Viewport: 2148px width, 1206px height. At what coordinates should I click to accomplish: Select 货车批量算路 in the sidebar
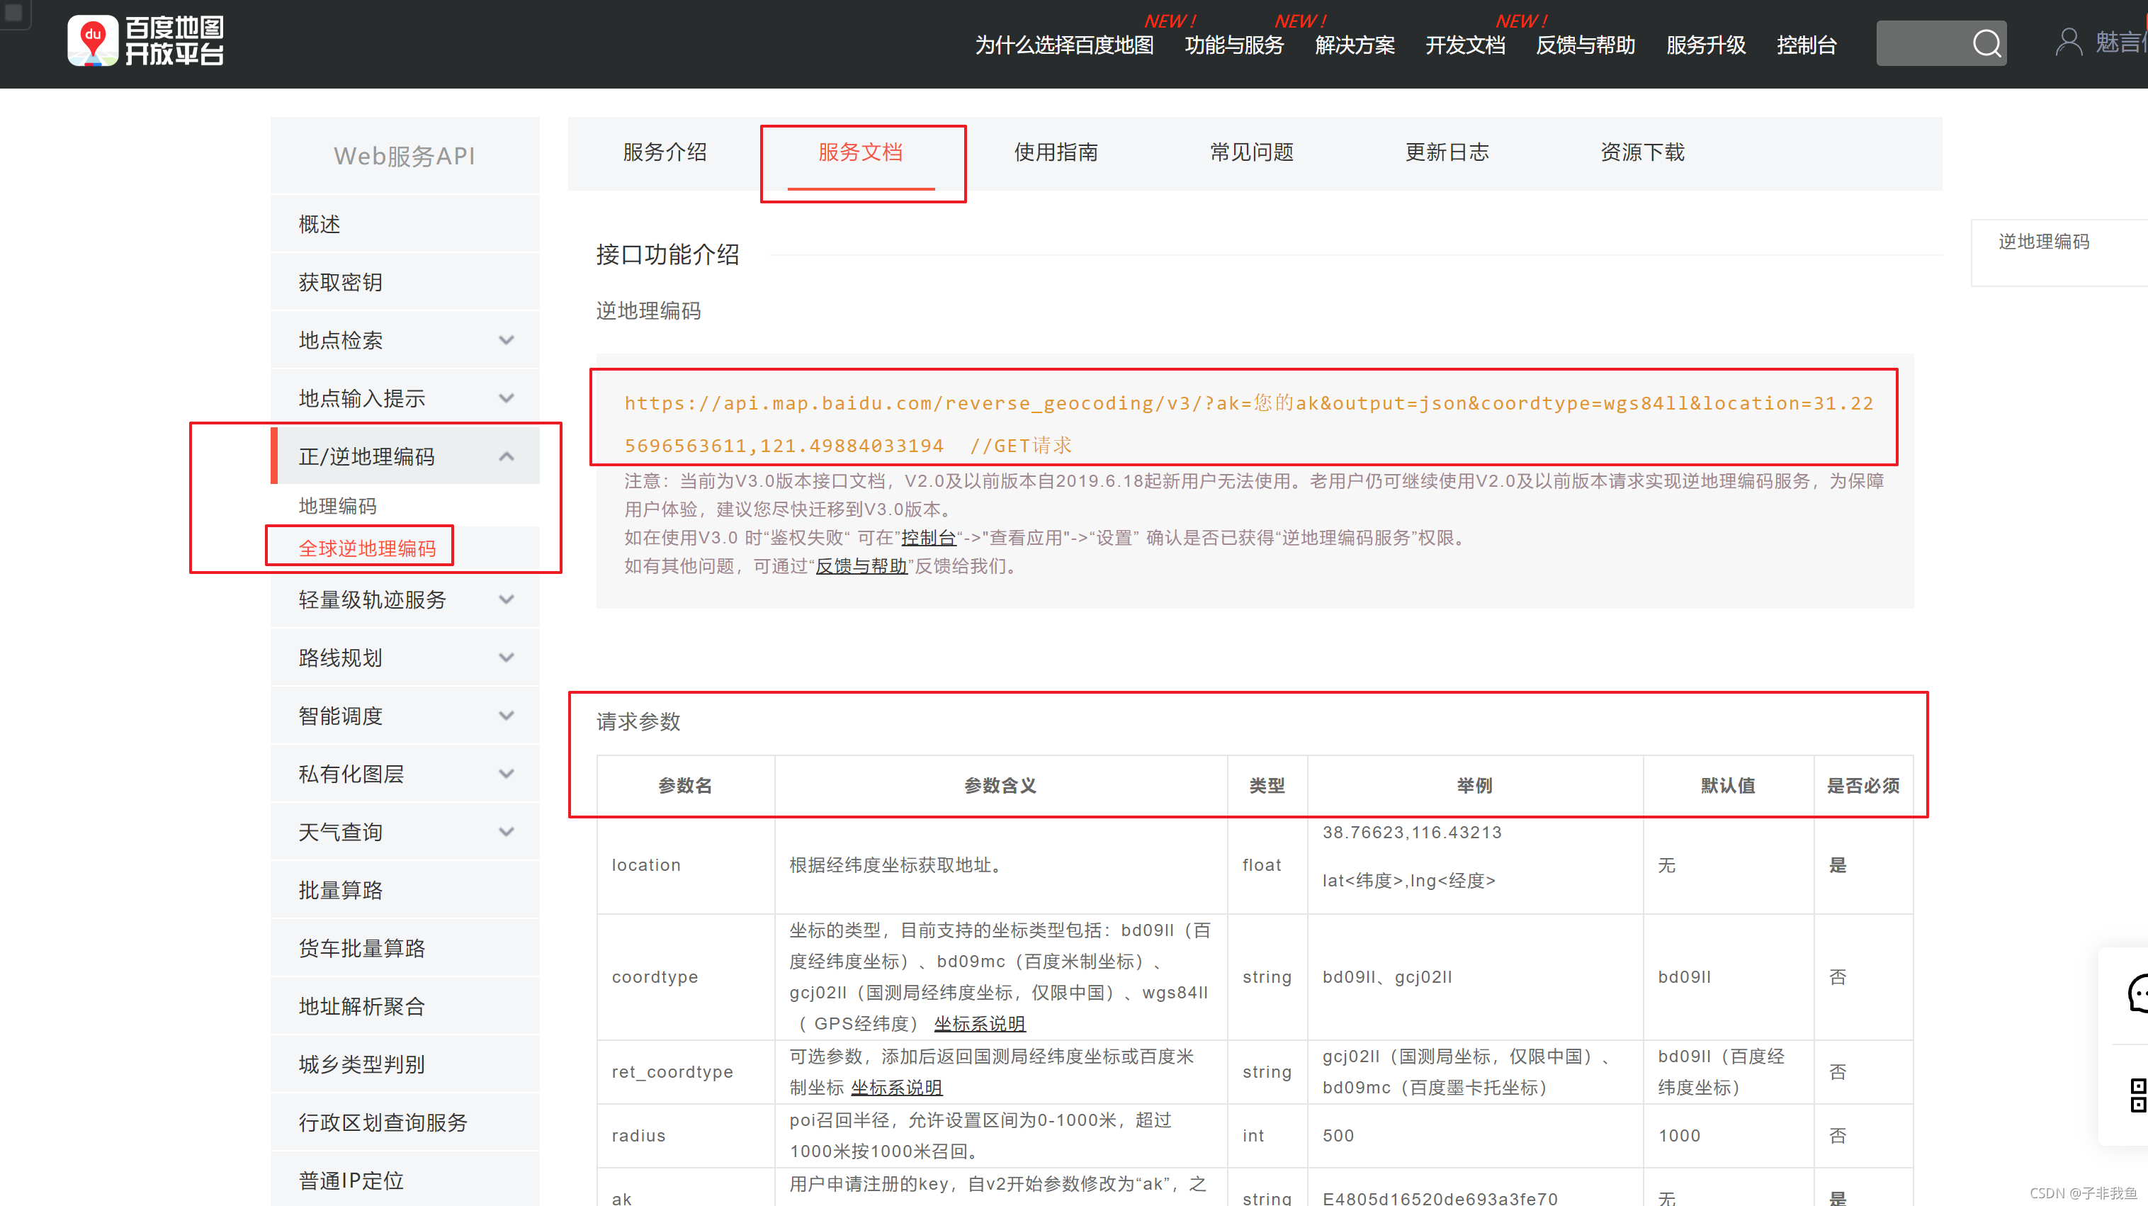coord(405,948)
